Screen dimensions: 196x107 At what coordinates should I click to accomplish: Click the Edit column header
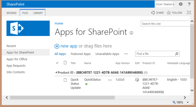pyautogui.click(x=137, y=63)
